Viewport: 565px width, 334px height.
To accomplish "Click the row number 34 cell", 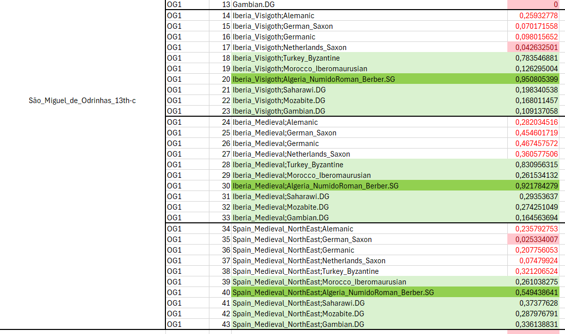I will [x=220, y=229].
